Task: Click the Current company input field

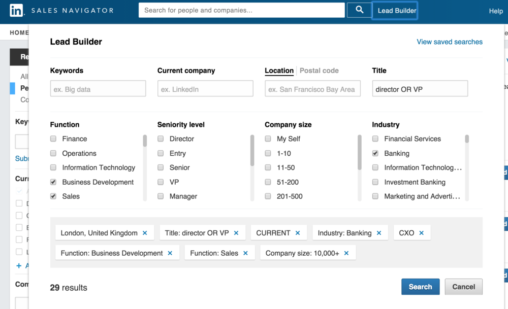Action: pyautogui.click(x=205, y=88)
